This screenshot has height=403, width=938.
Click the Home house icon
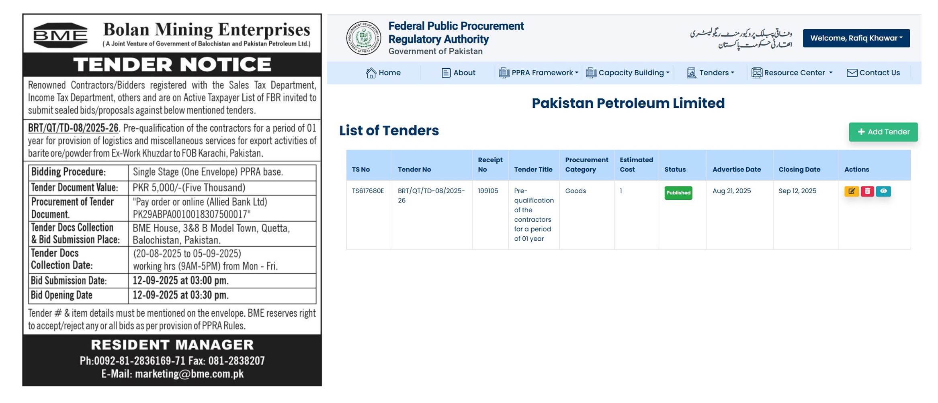[x=371, y=73]
